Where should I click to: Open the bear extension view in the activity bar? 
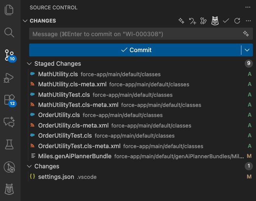coord(9,189)
